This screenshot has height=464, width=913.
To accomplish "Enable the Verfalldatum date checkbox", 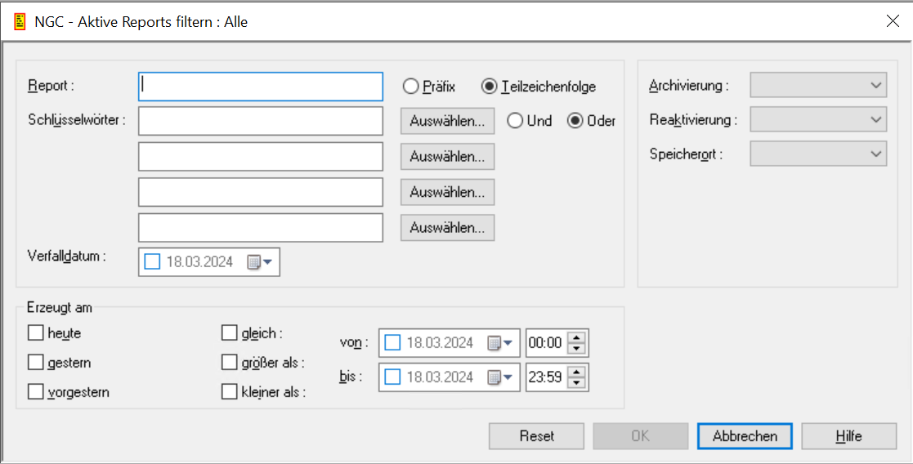I will (153, 262).
